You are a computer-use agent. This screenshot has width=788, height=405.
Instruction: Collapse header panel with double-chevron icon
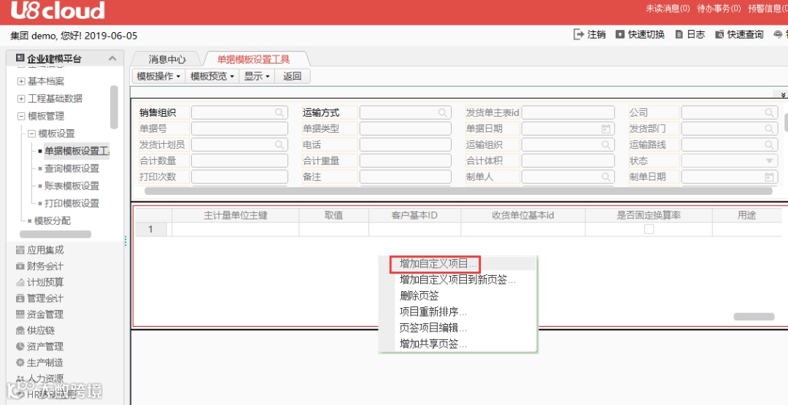[783, 94]
